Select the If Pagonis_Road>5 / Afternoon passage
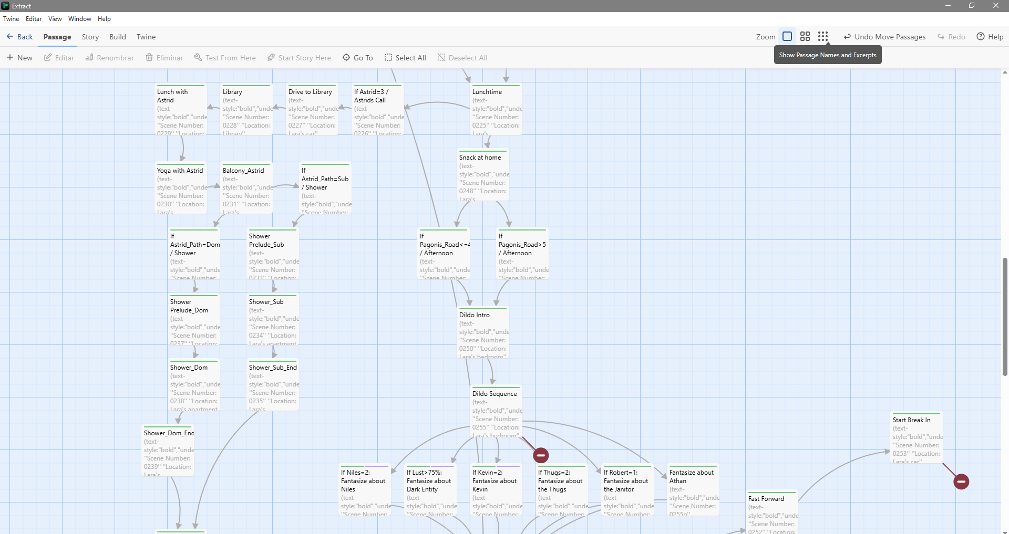The height and width of the screenshot is (534, 1009). [522, 254]
